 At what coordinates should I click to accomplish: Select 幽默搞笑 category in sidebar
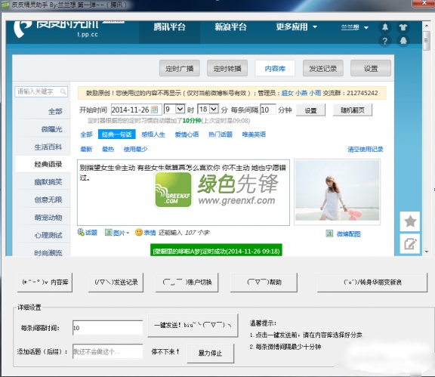[x=48, y=182]
